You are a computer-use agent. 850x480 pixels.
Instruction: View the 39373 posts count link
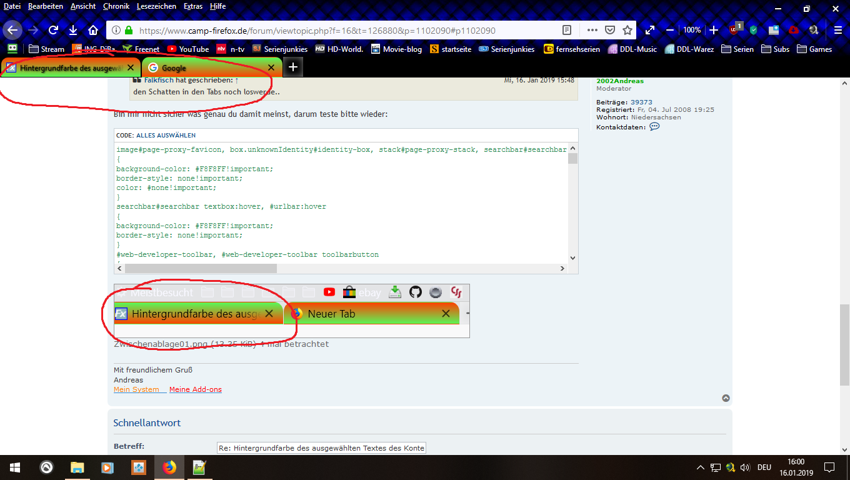pos(641,102)
